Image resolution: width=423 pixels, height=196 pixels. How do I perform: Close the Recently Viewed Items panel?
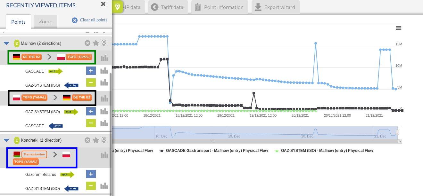[103, 4]
